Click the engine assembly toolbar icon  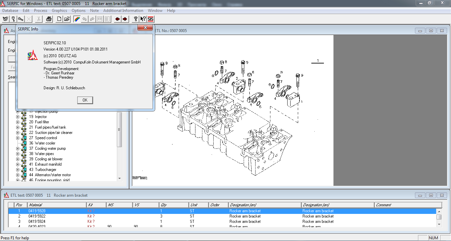(x=5, y=19)
